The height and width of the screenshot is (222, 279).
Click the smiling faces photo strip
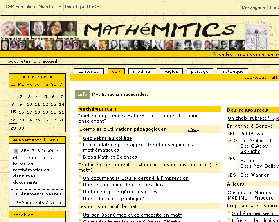pos(39,29)
